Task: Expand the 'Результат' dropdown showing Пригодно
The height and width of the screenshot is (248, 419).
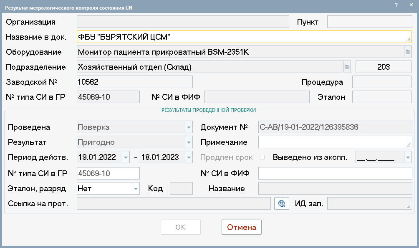Action: 189,142
